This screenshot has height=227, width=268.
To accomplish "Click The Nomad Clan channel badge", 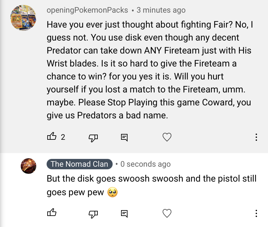I will tap(80, 164).
